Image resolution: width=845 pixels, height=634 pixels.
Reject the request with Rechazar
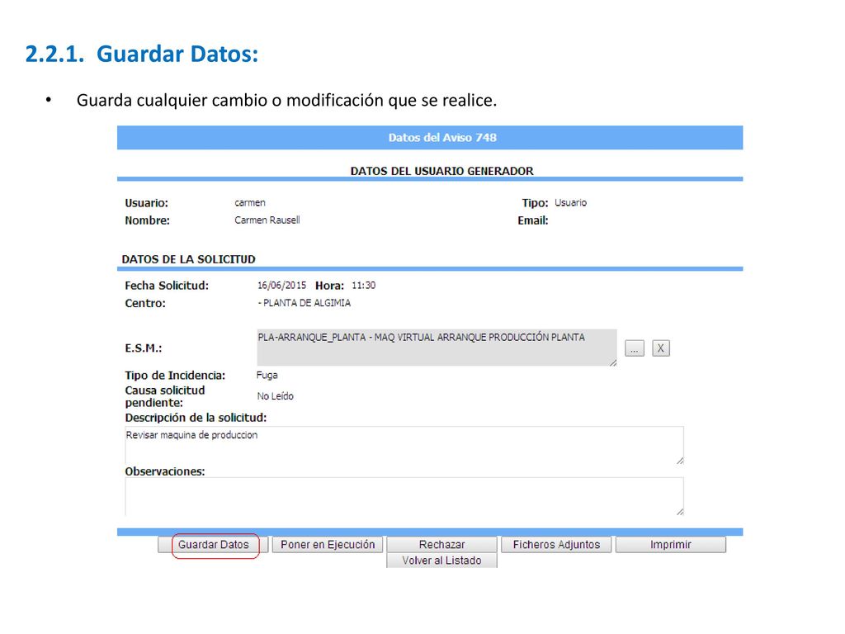tap(442, 545)
